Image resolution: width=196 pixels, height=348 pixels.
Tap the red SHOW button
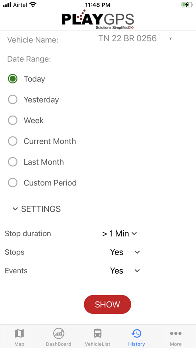pos(107,304)
